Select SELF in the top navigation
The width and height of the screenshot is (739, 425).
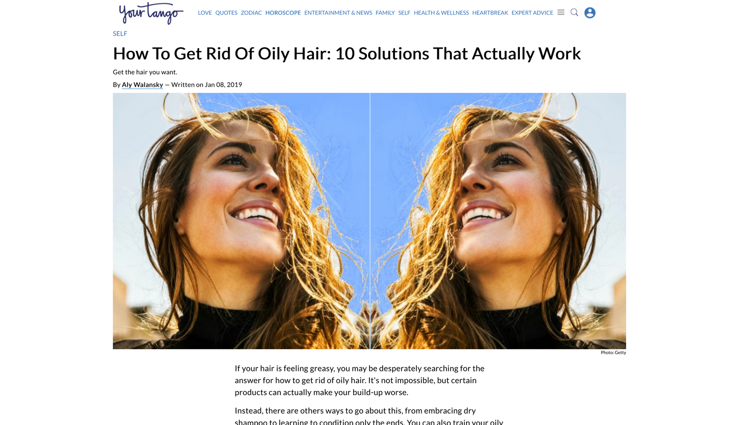404,13
